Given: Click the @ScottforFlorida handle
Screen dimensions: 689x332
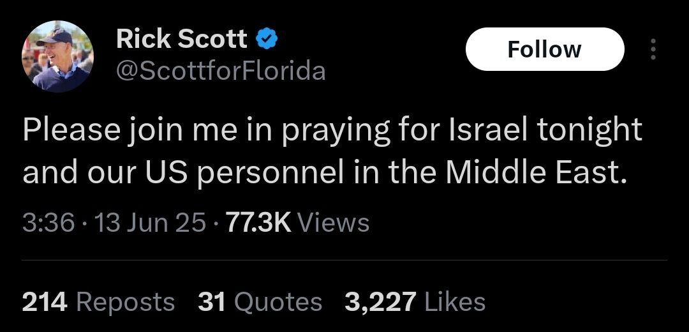Looking at the screenshot, I should click(x=221, y=70).
